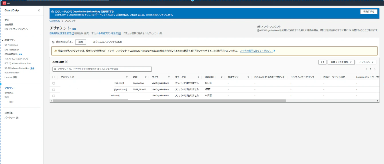Click the external link icon beside パートナー

tap(17, 118)
